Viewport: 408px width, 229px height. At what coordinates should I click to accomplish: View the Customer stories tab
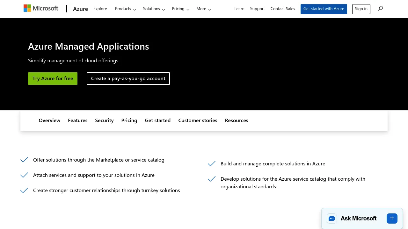pos(198,121)
